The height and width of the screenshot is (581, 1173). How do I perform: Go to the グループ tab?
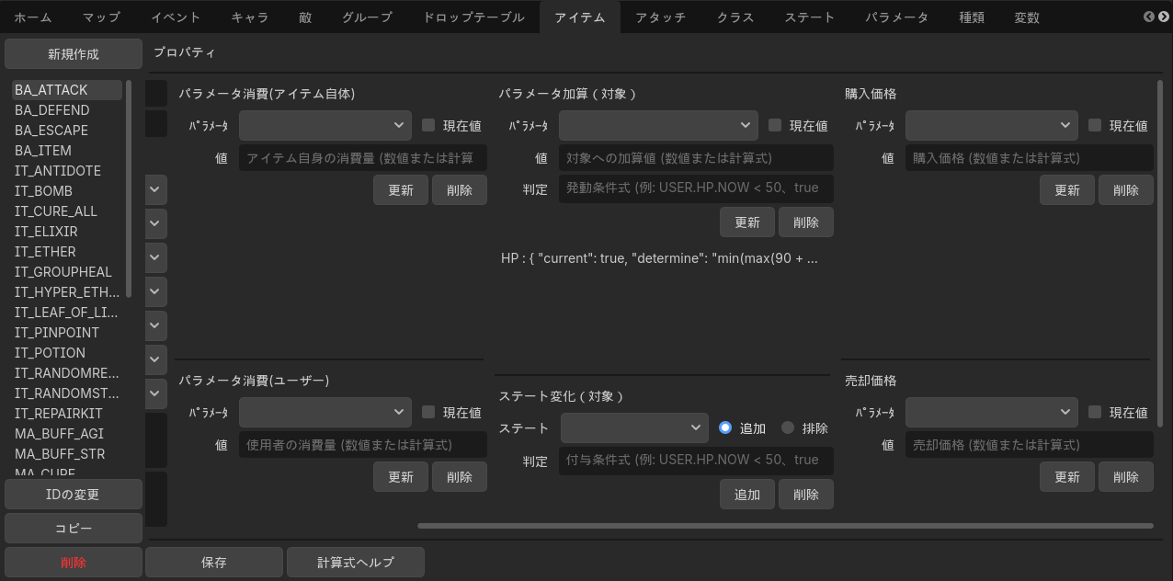[x=367, y=17]
